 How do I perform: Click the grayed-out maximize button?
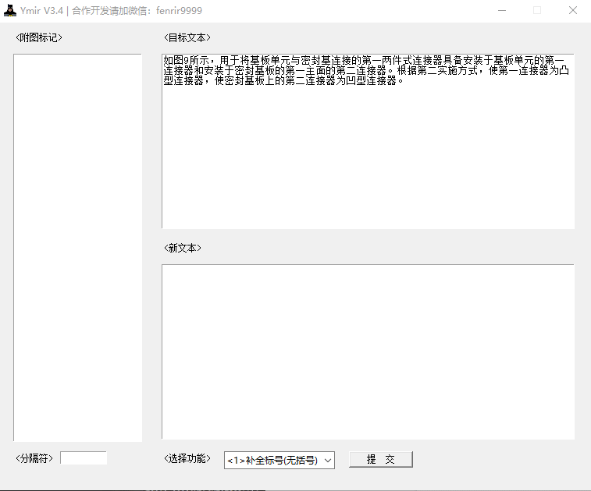pos(537,11)
